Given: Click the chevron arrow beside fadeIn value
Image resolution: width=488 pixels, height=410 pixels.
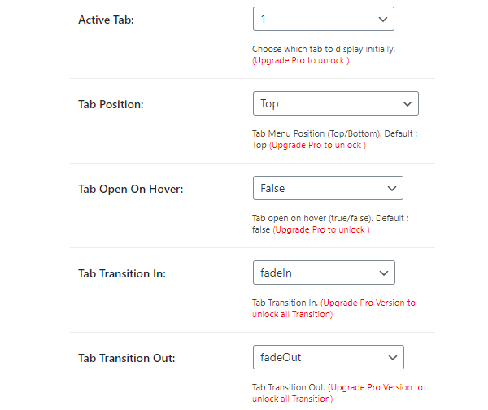Looking at the screenshot, I should [384, 273].
